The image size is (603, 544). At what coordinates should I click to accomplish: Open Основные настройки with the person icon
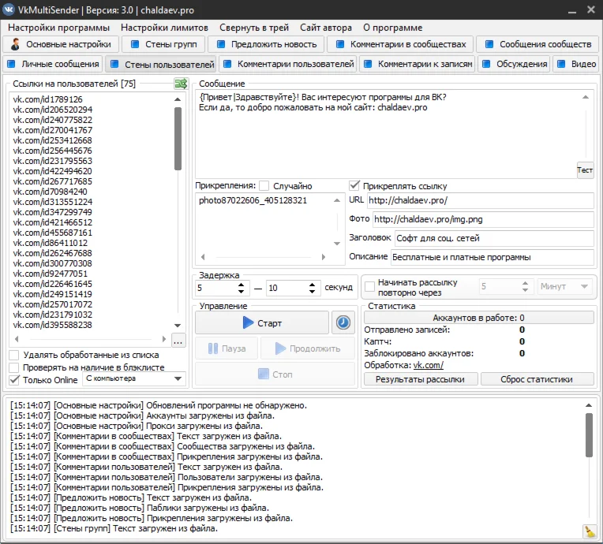point(64,44)
